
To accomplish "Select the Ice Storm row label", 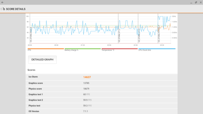I will point(33,77).
